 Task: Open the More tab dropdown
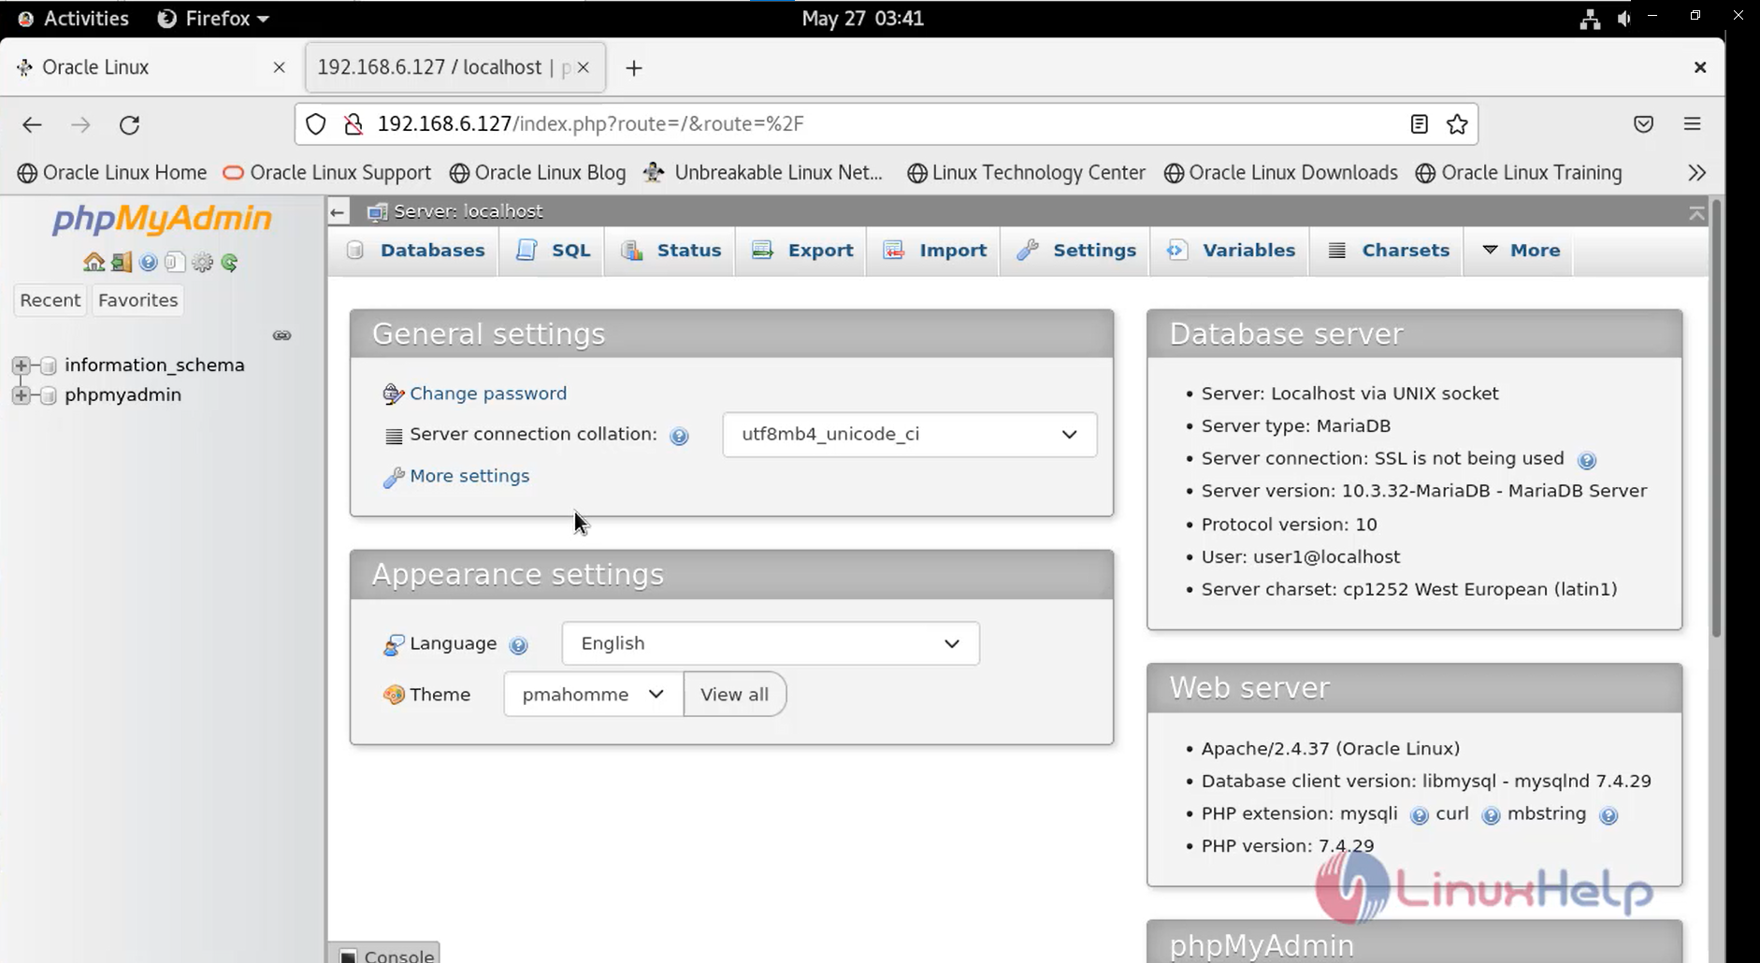pos(1521,251)
